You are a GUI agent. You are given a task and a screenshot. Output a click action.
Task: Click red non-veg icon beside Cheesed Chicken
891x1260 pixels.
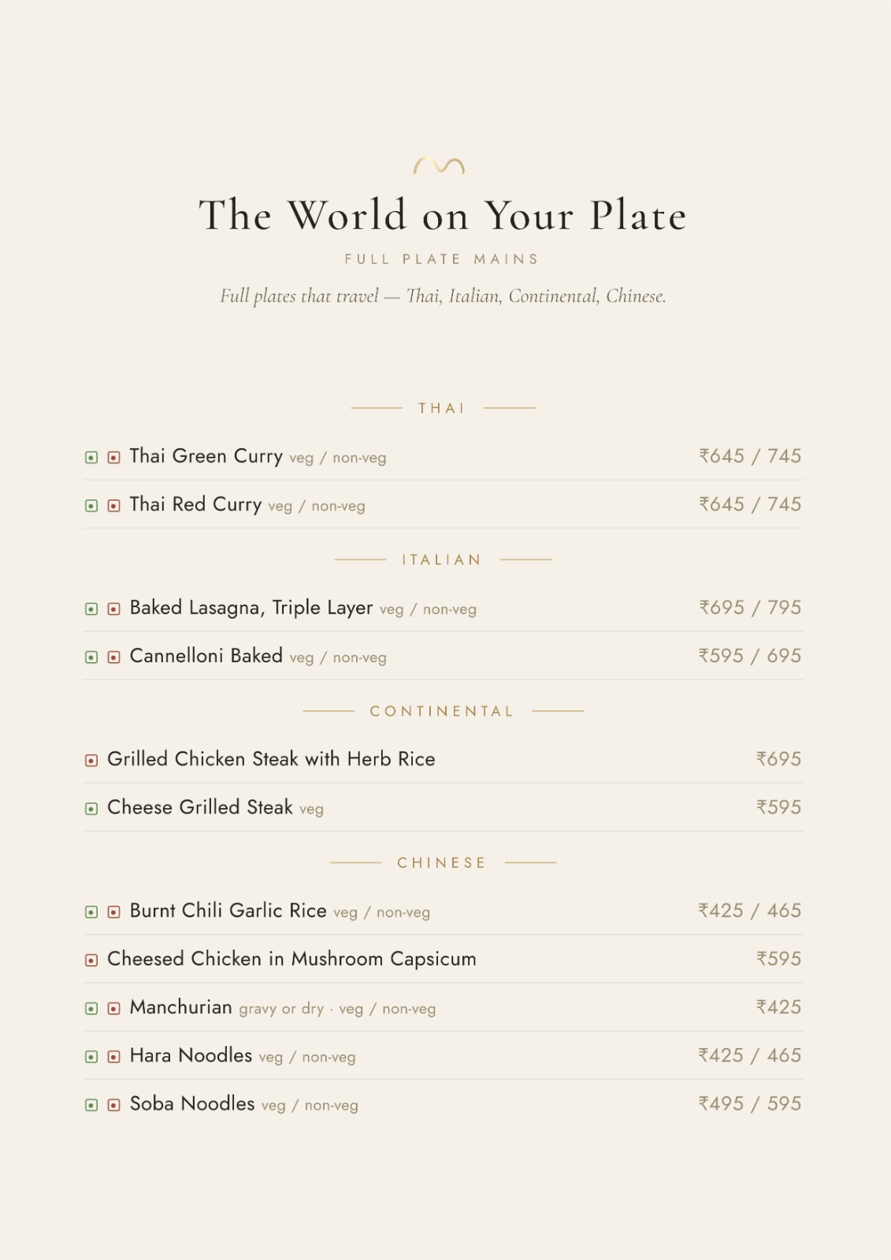pyautogui.click(x=91, y=960)
